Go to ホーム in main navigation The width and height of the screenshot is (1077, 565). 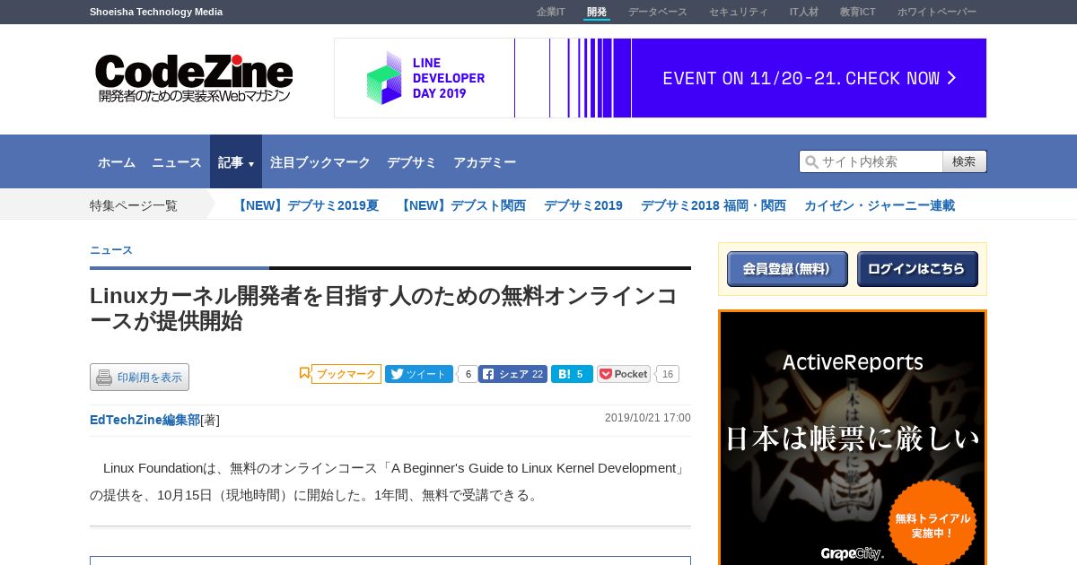(117, 162)
